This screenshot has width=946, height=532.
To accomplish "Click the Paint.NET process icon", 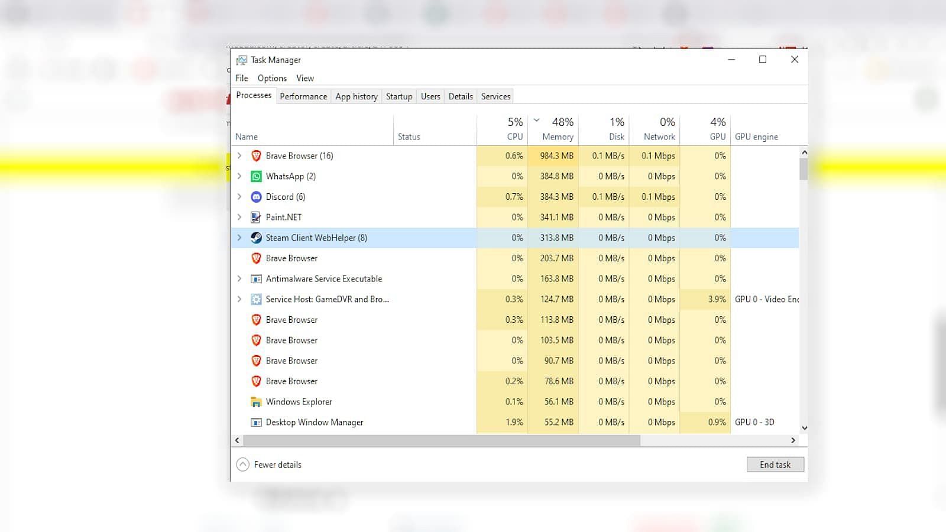I will click(256, 217).
